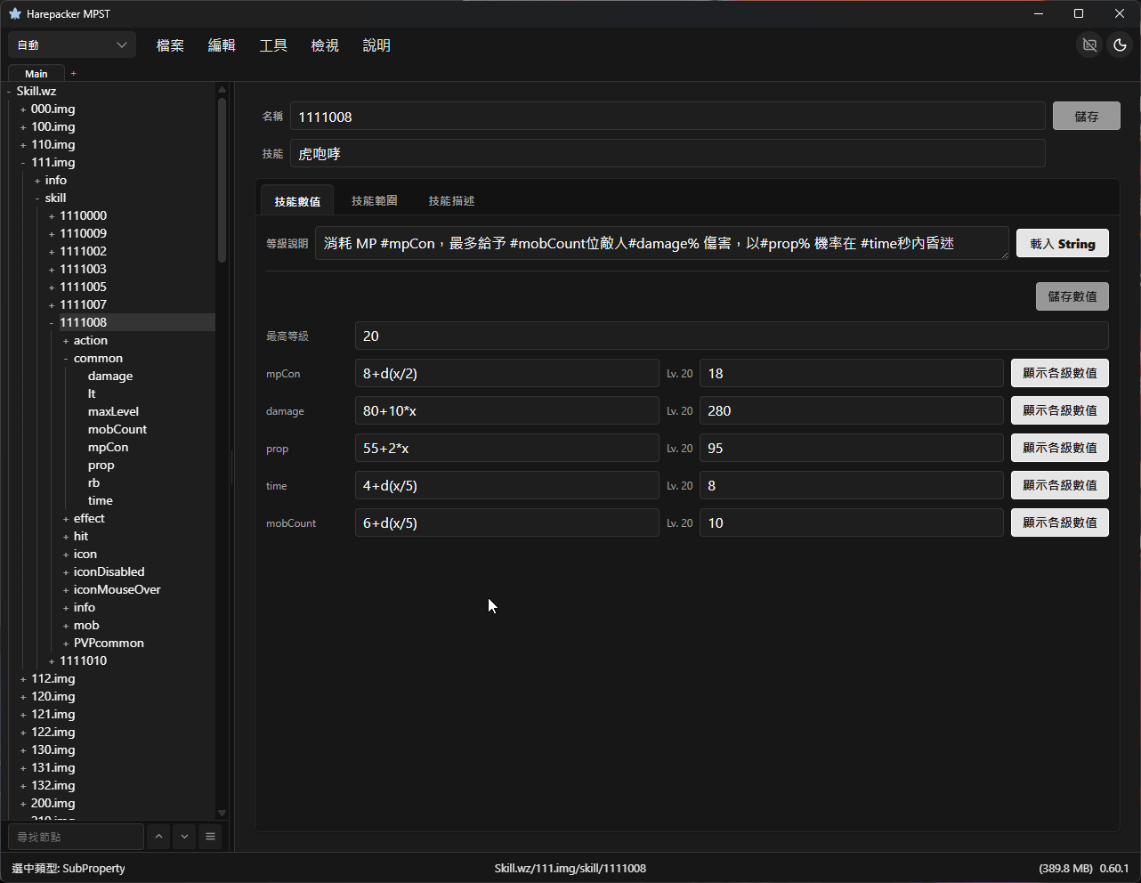1141x883 pixels.
Task: Go to the previous search result with the up arrow
Action: (x=158, y=837)
